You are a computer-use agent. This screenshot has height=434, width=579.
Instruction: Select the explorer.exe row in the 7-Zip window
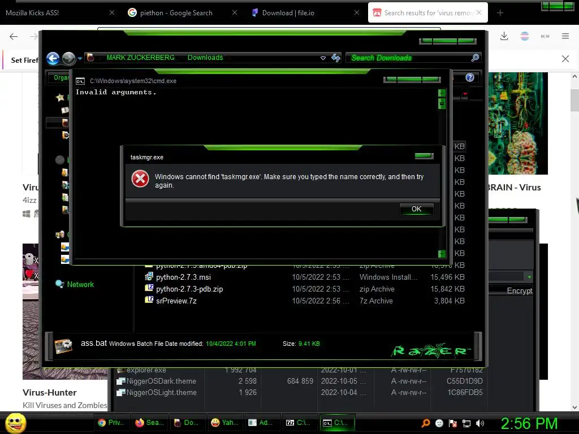[300, 370]
